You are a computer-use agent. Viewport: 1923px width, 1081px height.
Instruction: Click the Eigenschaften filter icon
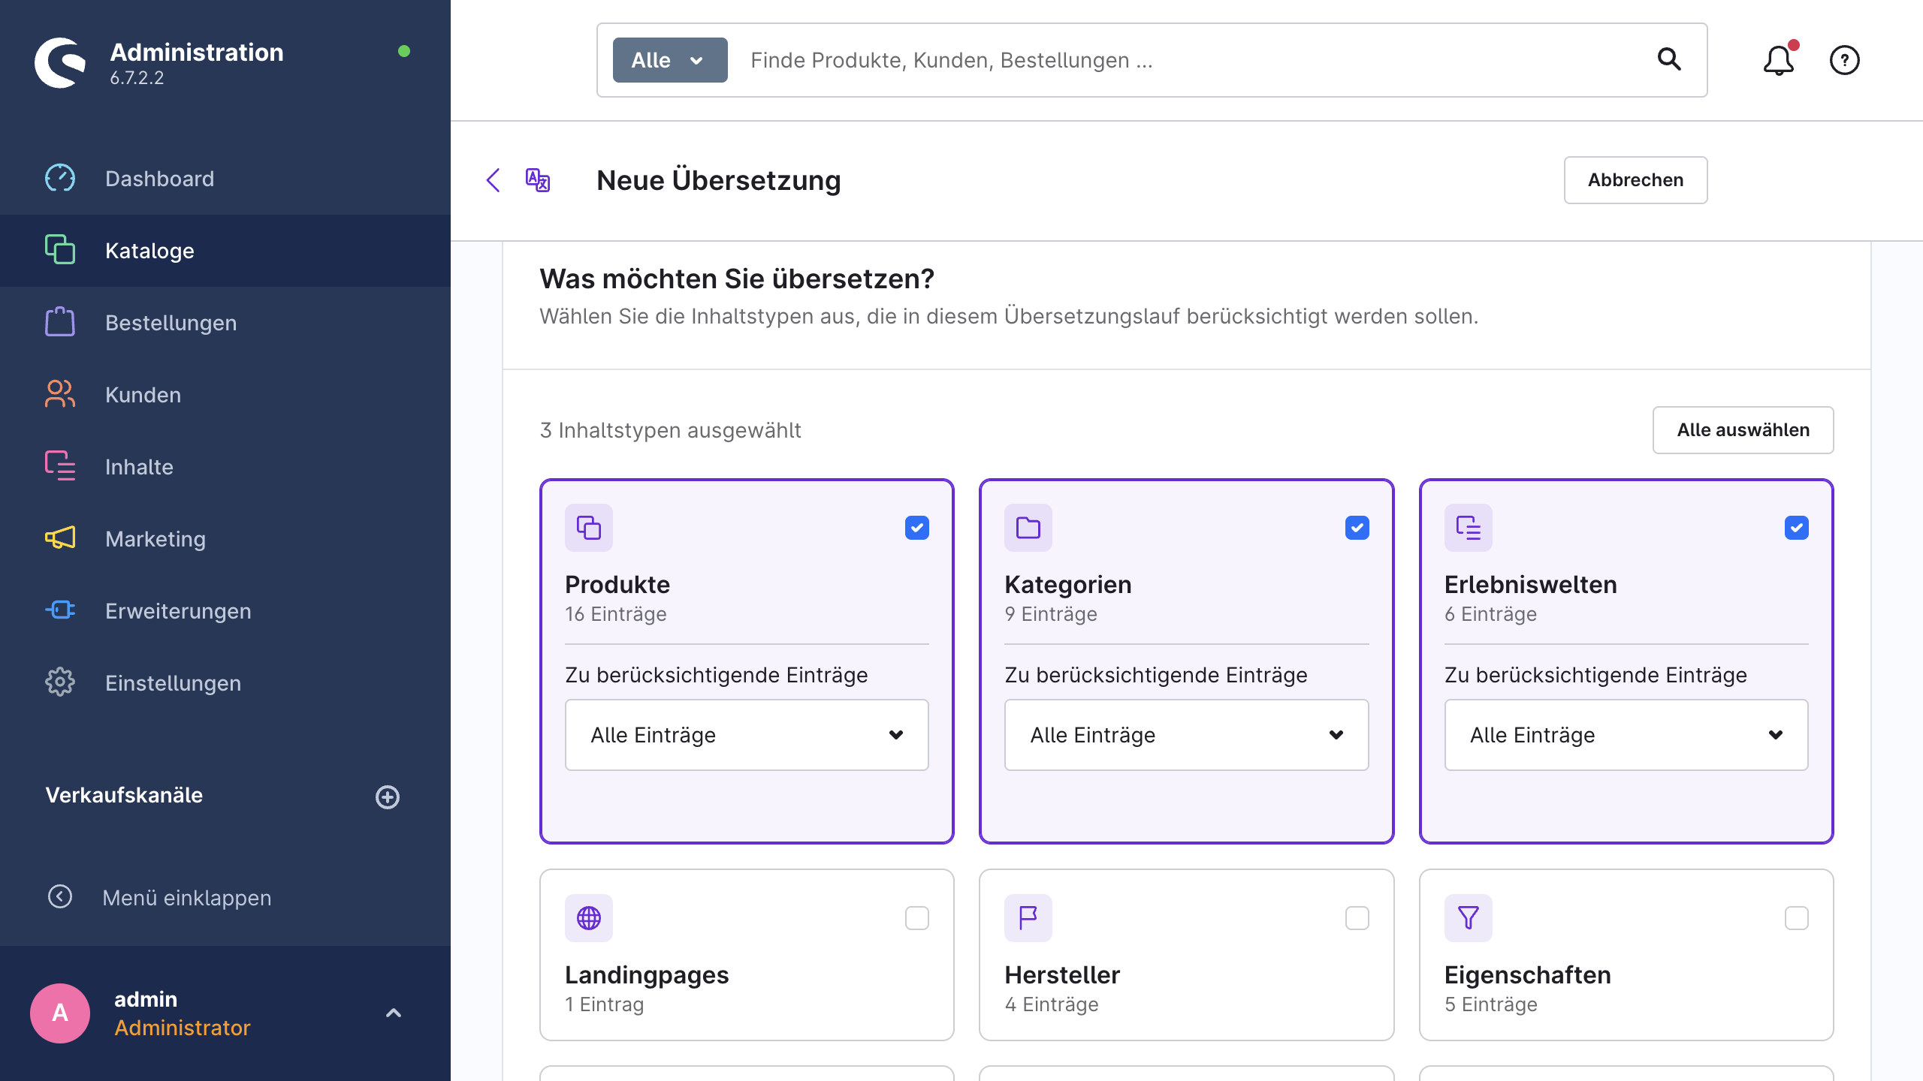(x=1469, y=918)
